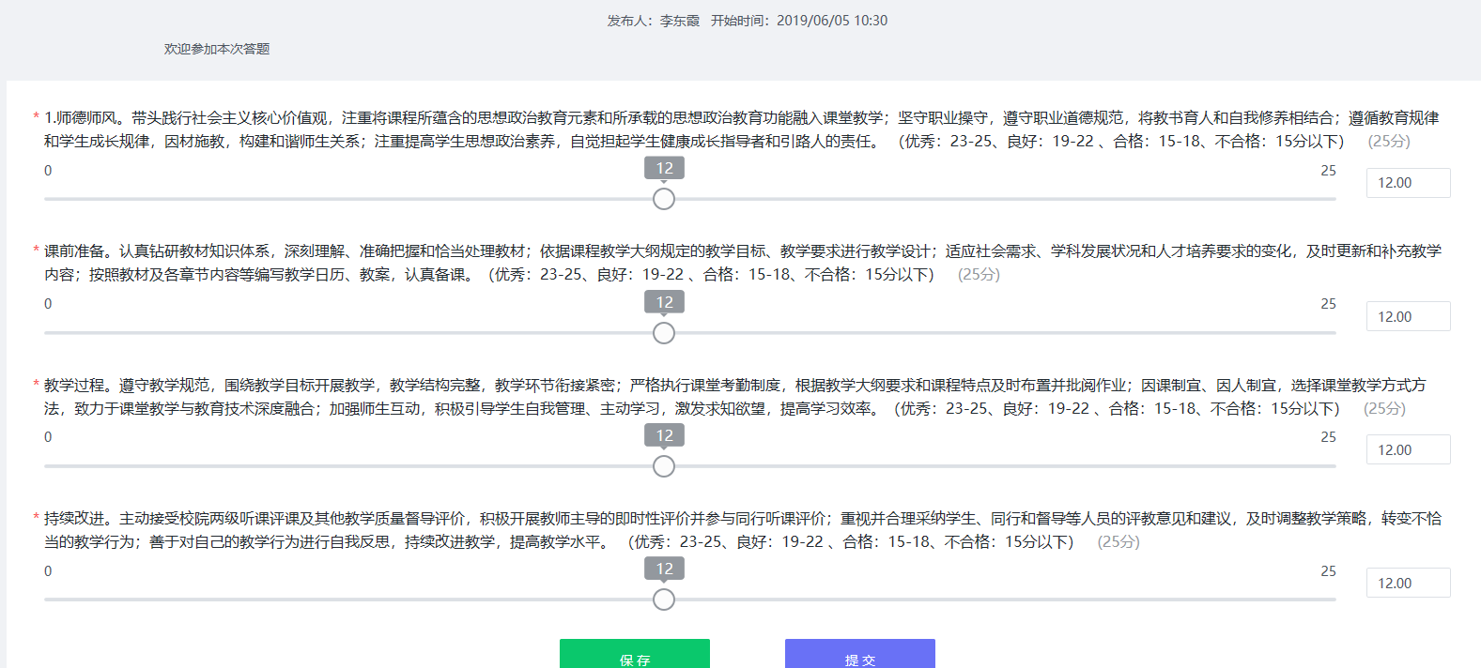The height and width of the screenshot is (668, 1481).
Task: Click the value tooltip above 教学过程 slider
Action: pyautogui.click(x=664, y=435)
